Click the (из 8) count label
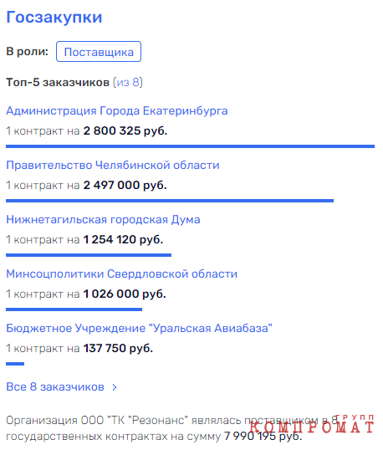 [x=128, y=83]
